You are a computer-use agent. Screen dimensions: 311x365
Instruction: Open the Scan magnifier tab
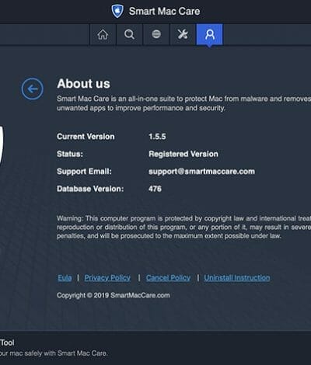129,34
